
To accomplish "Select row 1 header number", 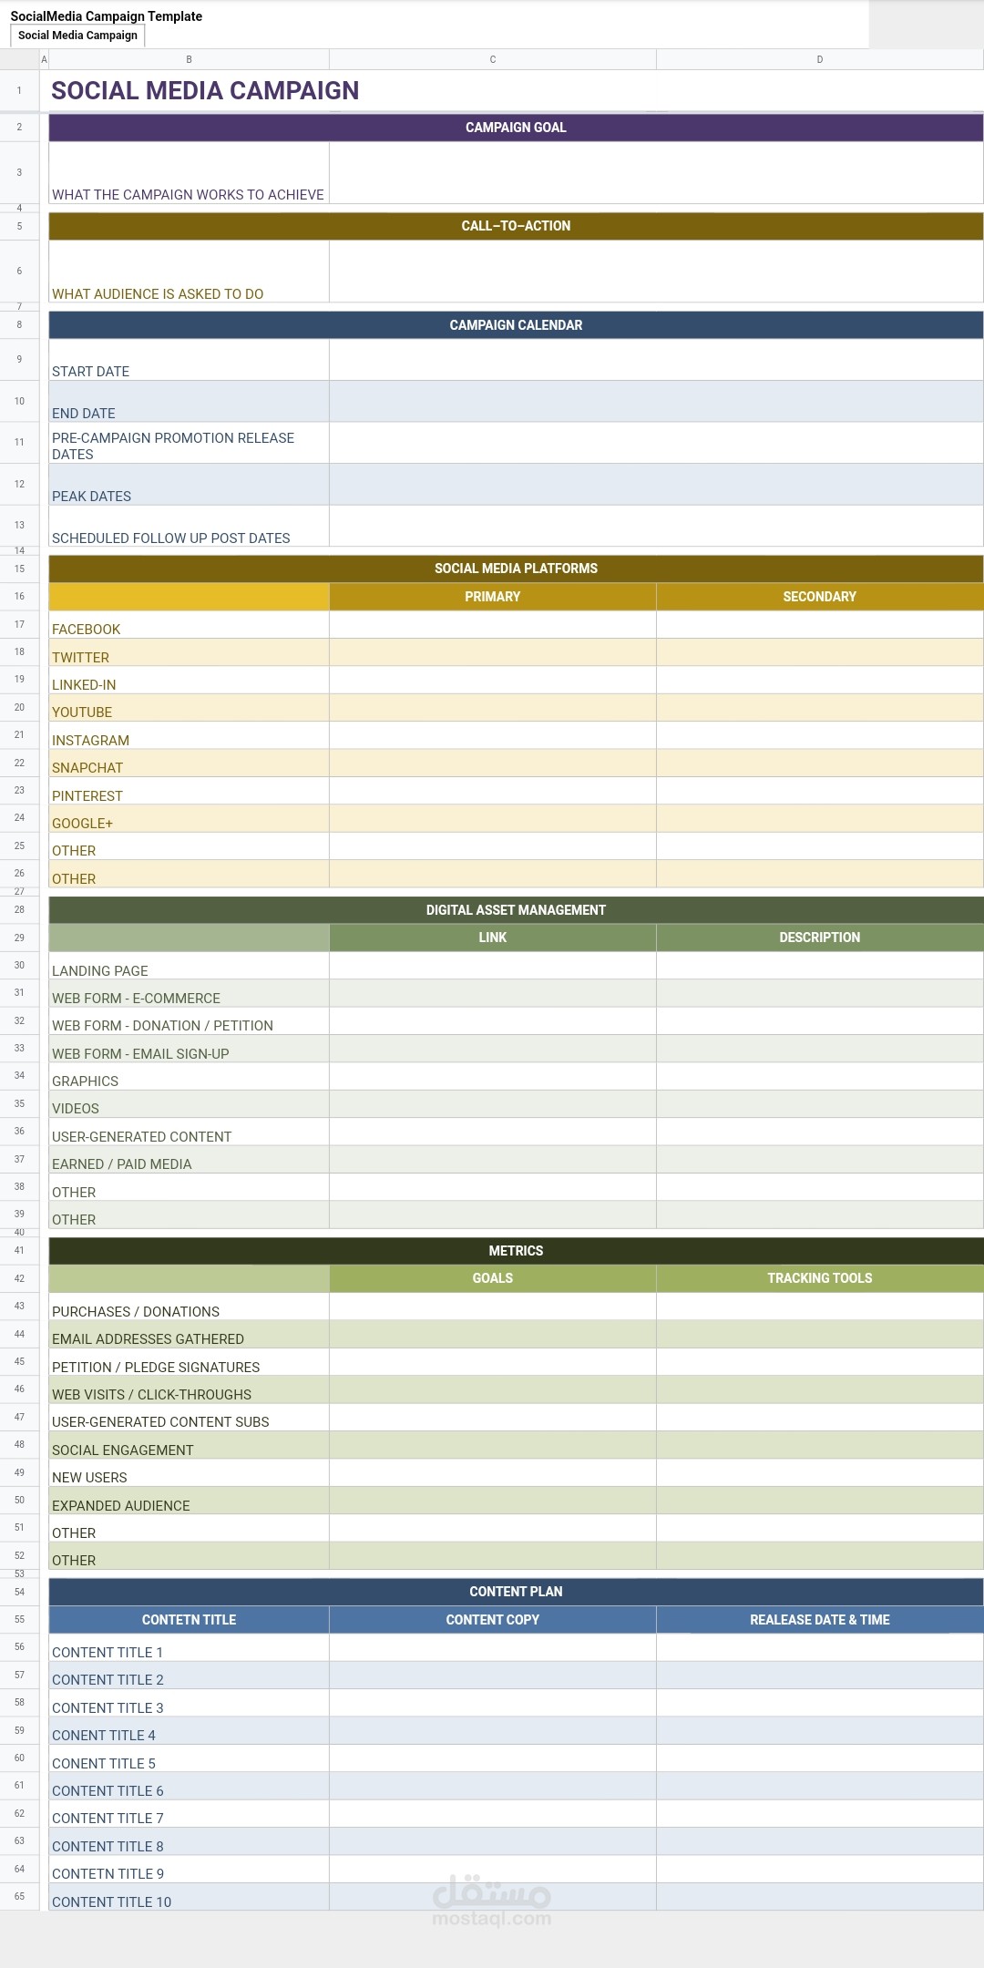I will 19,90.
